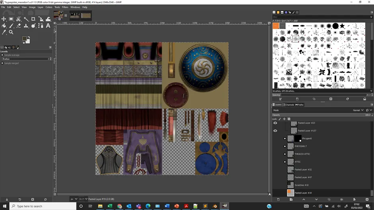Switch to the Paths tab
This screenshot has height=210, width=374.
pos(299,105)
